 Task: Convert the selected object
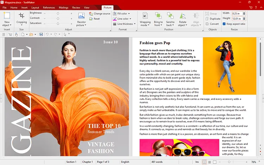pyautogui.click(x=213, y=24)
